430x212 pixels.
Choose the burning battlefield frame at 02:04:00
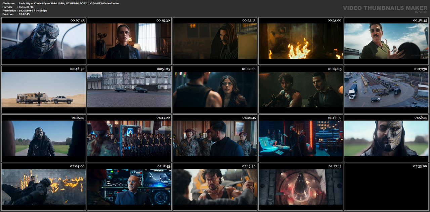[44, 187]
